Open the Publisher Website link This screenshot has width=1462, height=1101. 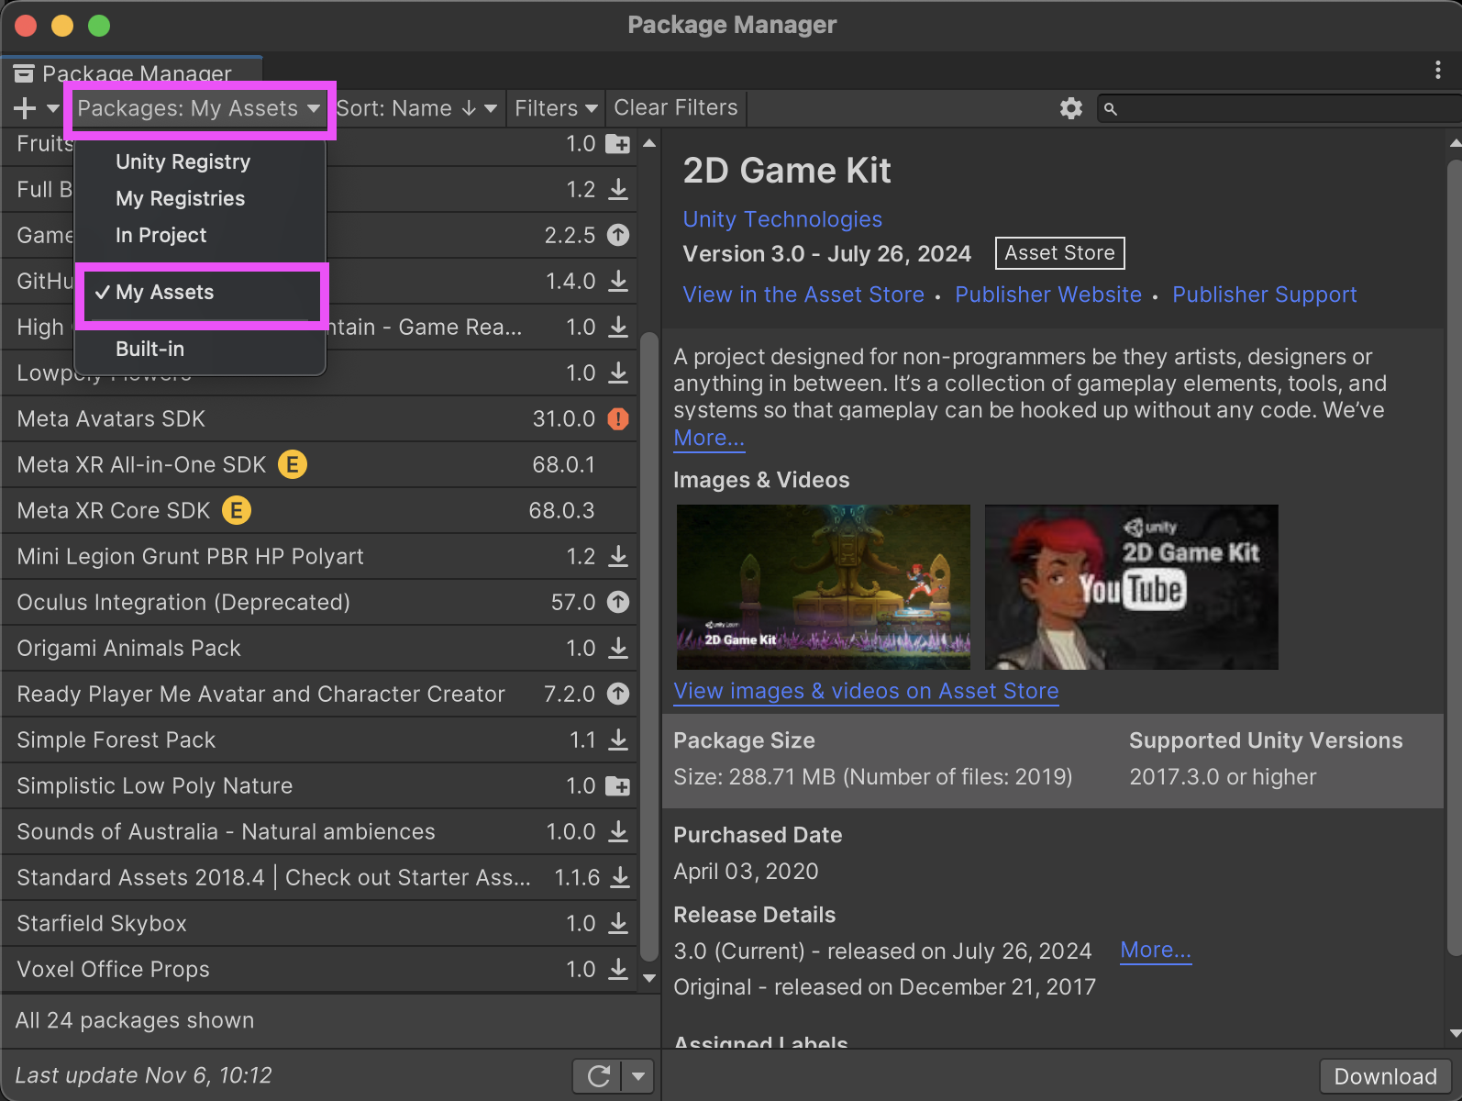tap(1048, 295)
